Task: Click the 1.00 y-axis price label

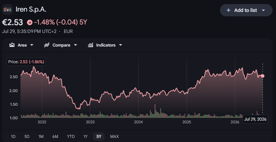Action: [x=14, y=118]
